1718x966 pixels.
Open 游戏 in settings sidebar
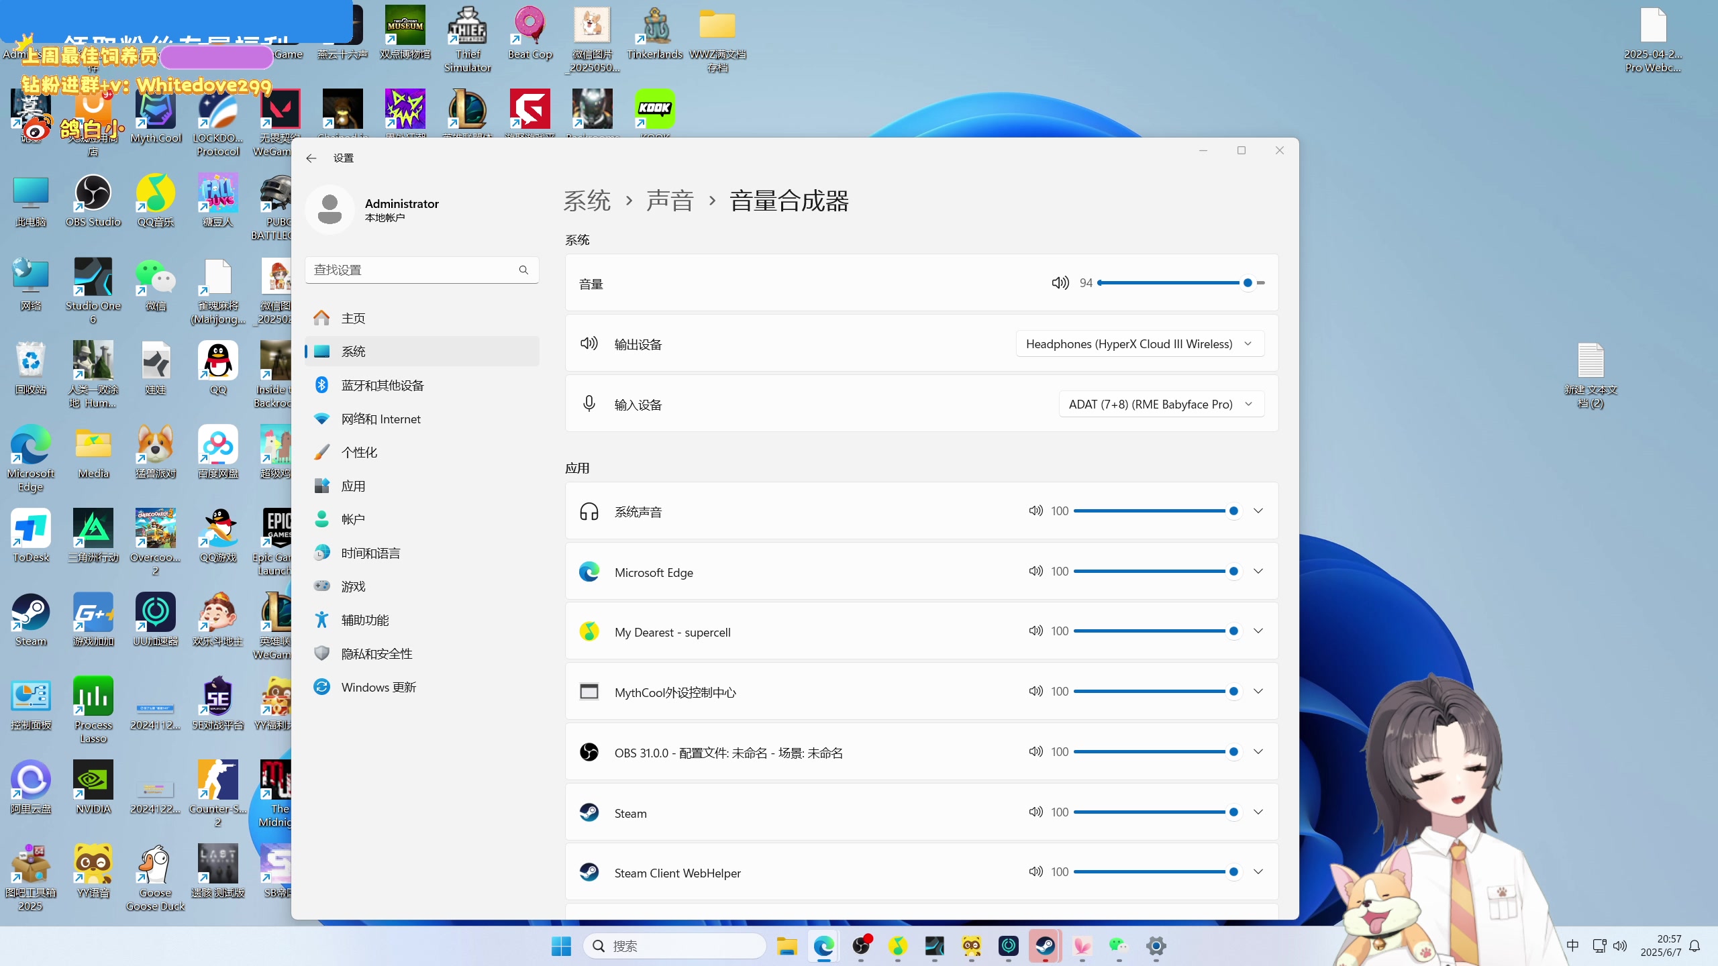421,586
